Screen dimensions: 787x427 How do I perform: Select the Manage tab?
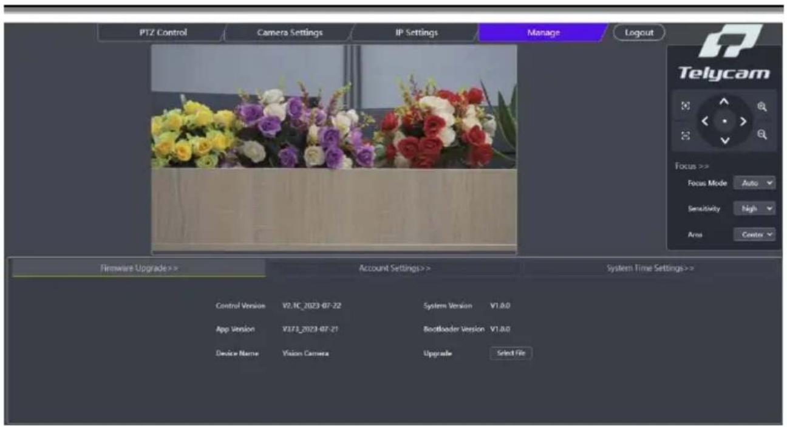tap(543, 33)
